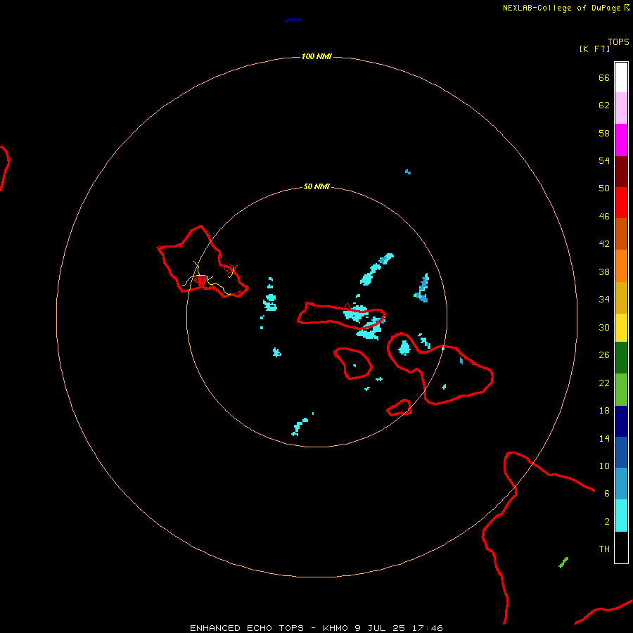The height and width of the screenshot is (633, 633).
Task: Click the 66 scale label
Action: (x=604, y=78)
